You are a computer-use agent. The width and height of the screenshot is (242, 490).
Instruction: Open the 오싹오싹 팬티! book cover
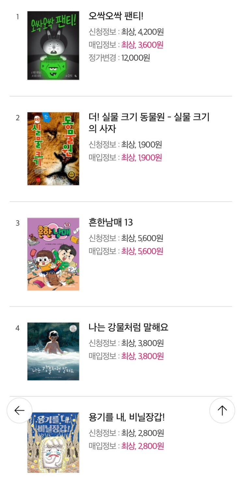pos(53,45)
